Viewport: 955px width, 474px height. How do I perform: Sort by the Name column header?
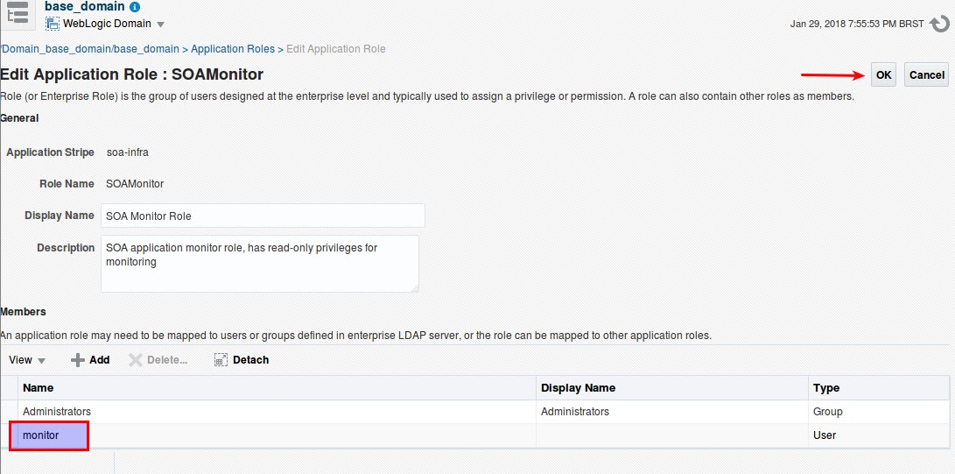click(x=277, y=388)
